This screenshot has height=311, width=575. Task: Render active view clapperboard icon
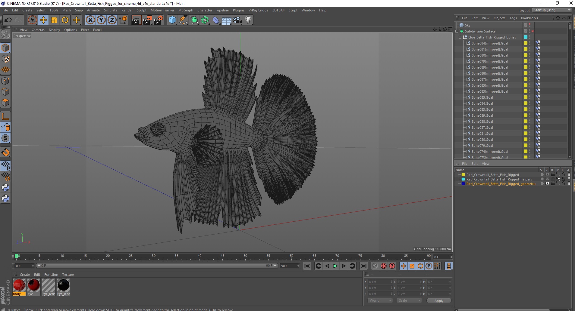(x=136, y=20)
